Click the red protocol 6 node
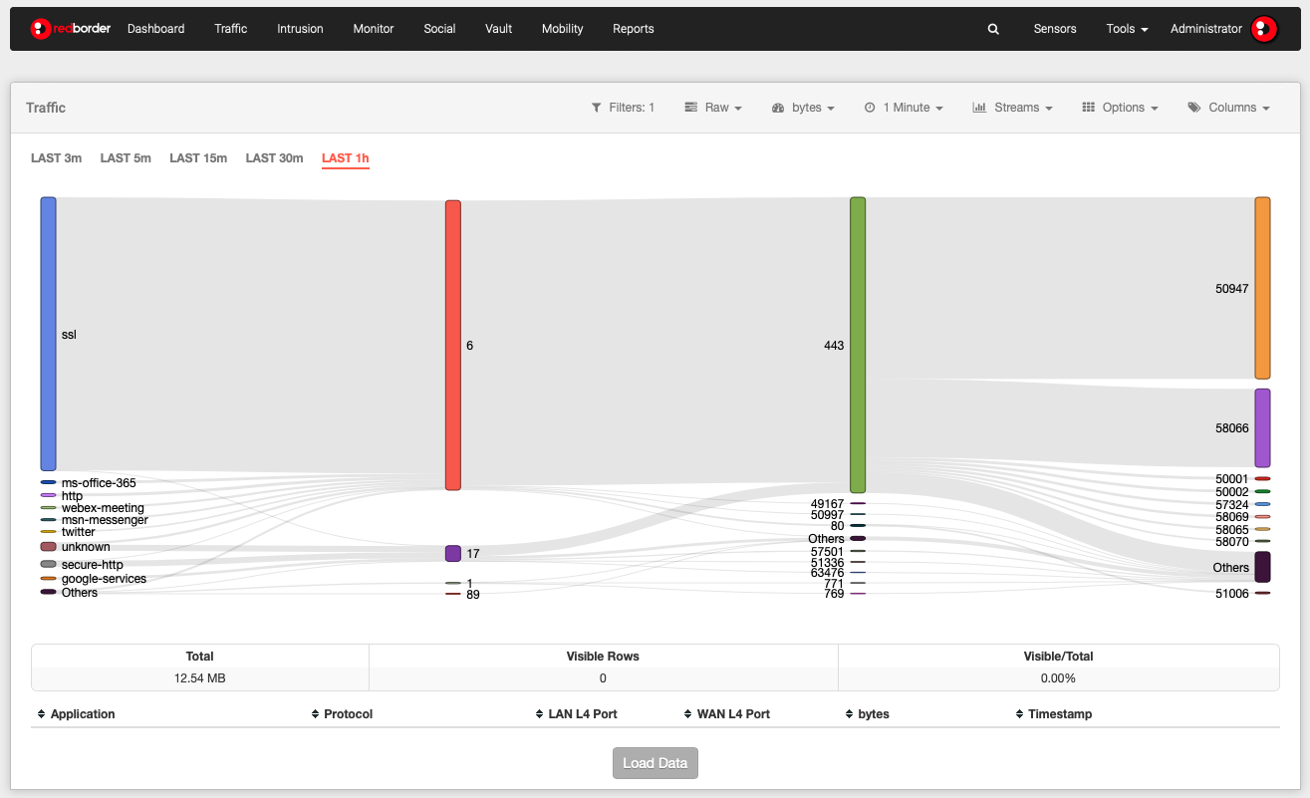1310x798 pixels. tap(453, 346)
